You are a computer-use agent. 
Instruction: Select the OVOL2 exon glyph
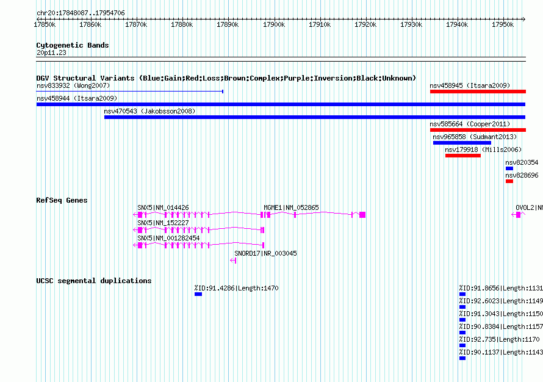[519, 215]
